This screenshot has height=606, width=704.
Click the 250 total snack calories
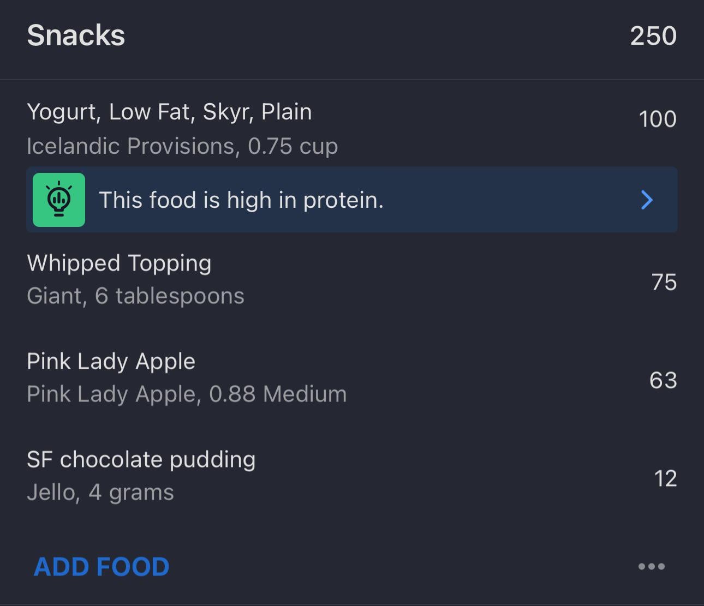pos(653,36)
